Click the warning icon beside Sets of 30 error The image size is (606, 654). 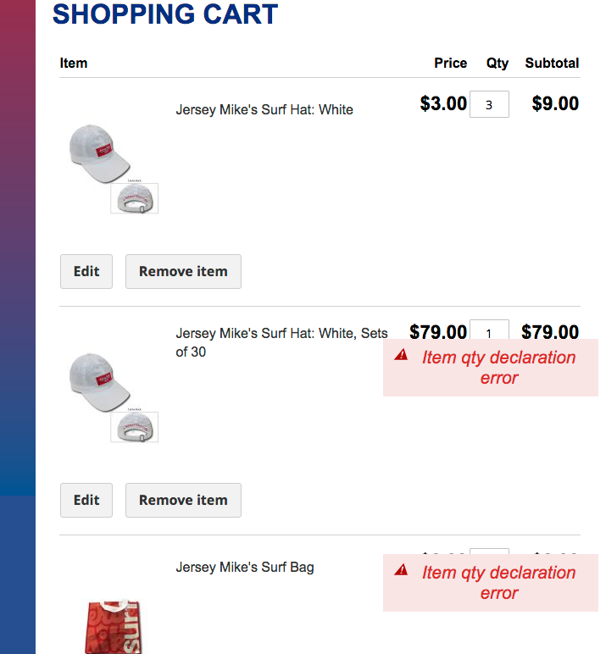402,356
